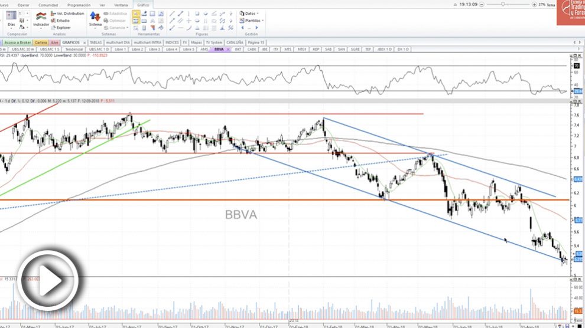585x328 pixels.
Task: Select the IBEX 1 D chart tab
Action: click(384, 49)
